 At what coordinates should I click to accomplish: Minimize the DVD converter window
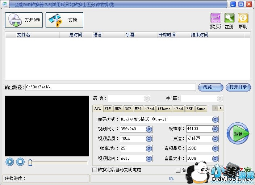[233, 4]
